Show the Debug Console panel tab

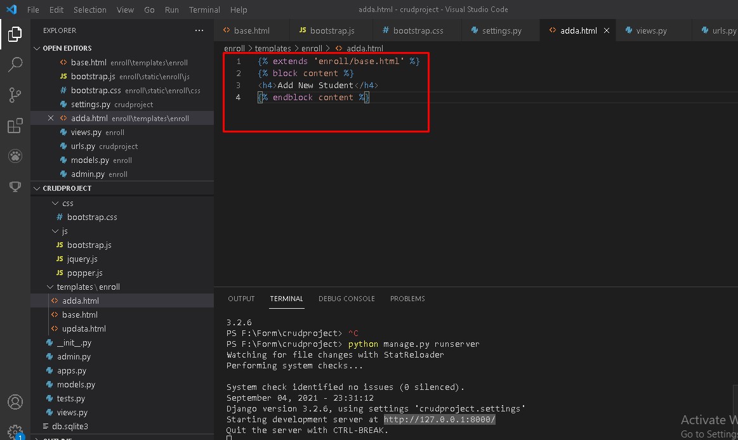click(347, 299)
